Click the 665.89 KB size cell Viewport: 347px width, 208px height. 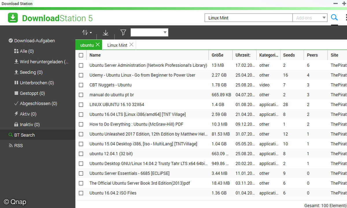tap(221, 95)
